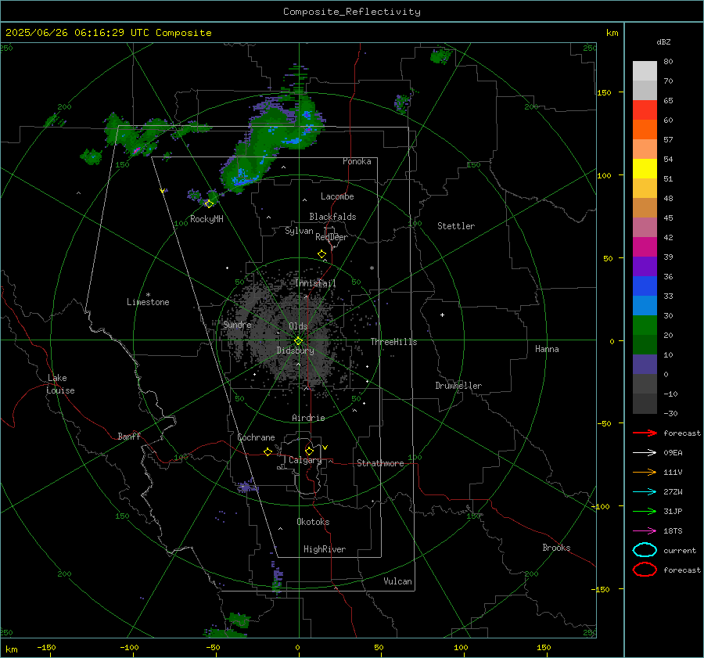
Task: Click the Olds label
Action: click(x=298, y=326)
